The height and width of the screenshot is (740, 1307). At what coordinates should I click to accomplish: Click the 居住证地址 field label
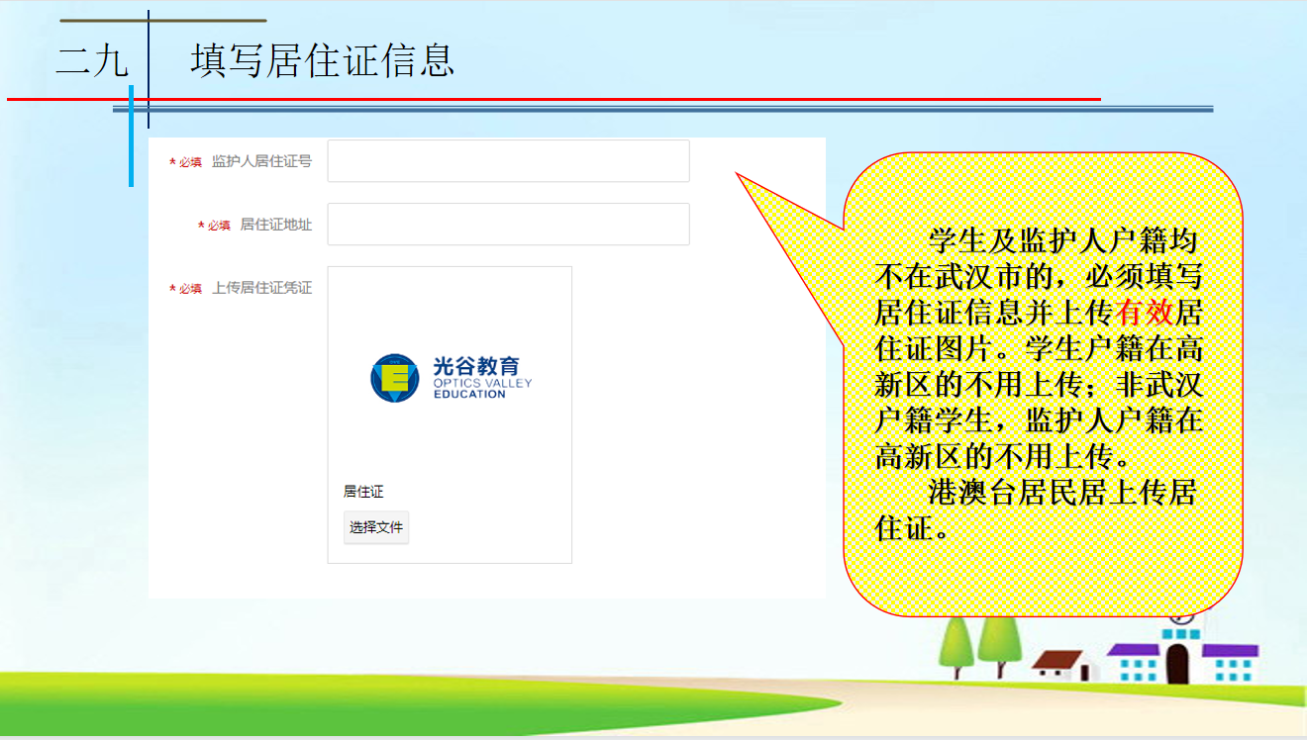[x=275, y=225]
